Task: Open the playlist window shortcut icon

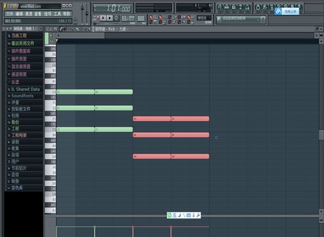Action: point(220,7)
